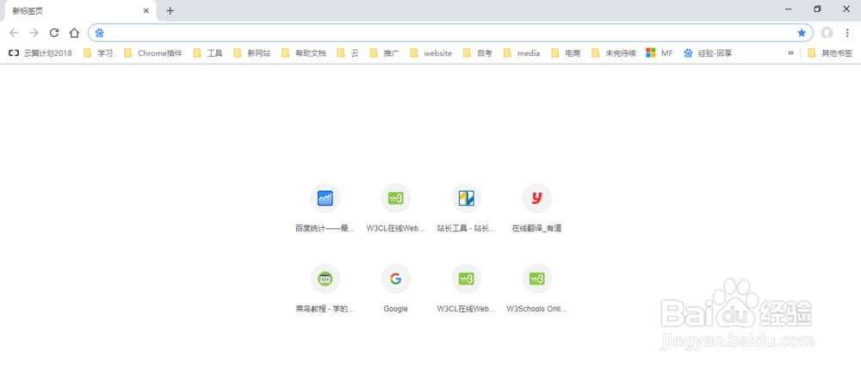Open 站长工具 shortcut tile

coord(466,208)
